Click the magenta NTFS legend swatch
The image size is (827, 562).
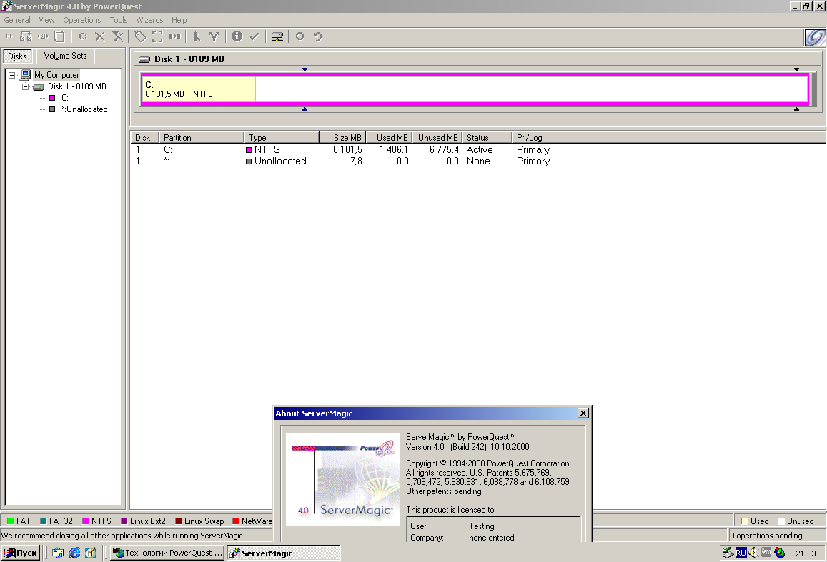[86, 521]
